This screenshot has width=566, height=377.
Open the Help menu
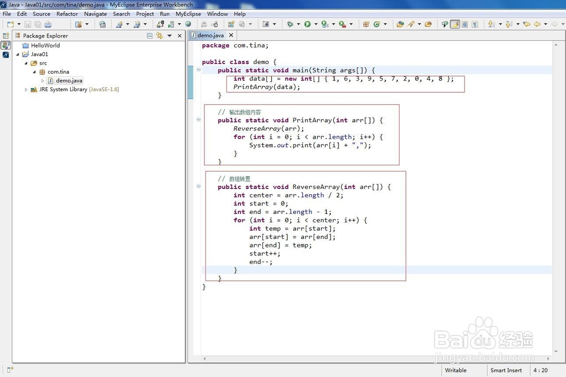[239, 14]
